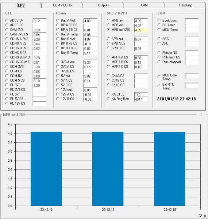Select the Pkts to GS radio button
208x219 pixels.
159,53
